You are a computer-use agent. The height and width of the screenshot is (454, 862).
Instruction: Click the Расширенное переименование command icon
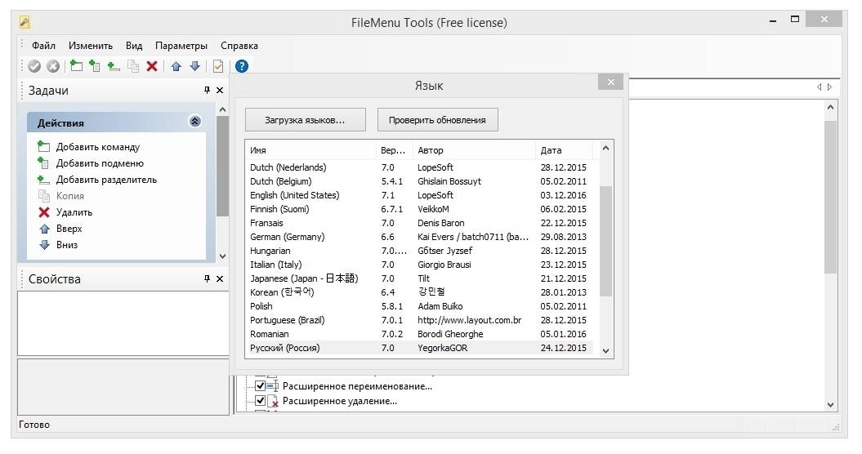pyautogui.click(x=273, y=386)
